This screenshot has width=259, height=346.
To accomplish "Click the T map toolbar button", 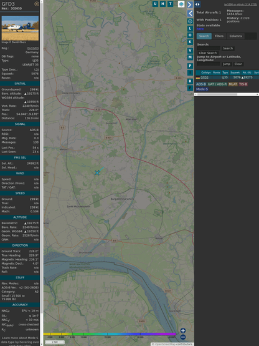I will click(170, 4).
